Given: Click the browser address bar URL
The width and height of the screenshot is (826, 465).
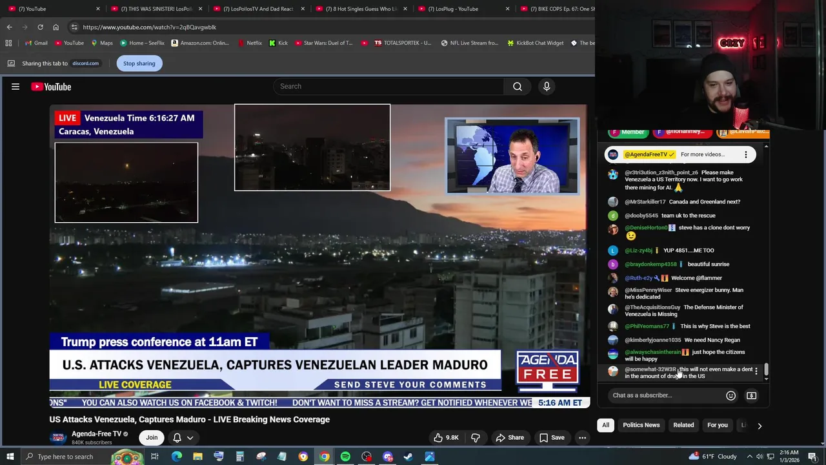Looking at the screenshot, I should pos(149,27).
